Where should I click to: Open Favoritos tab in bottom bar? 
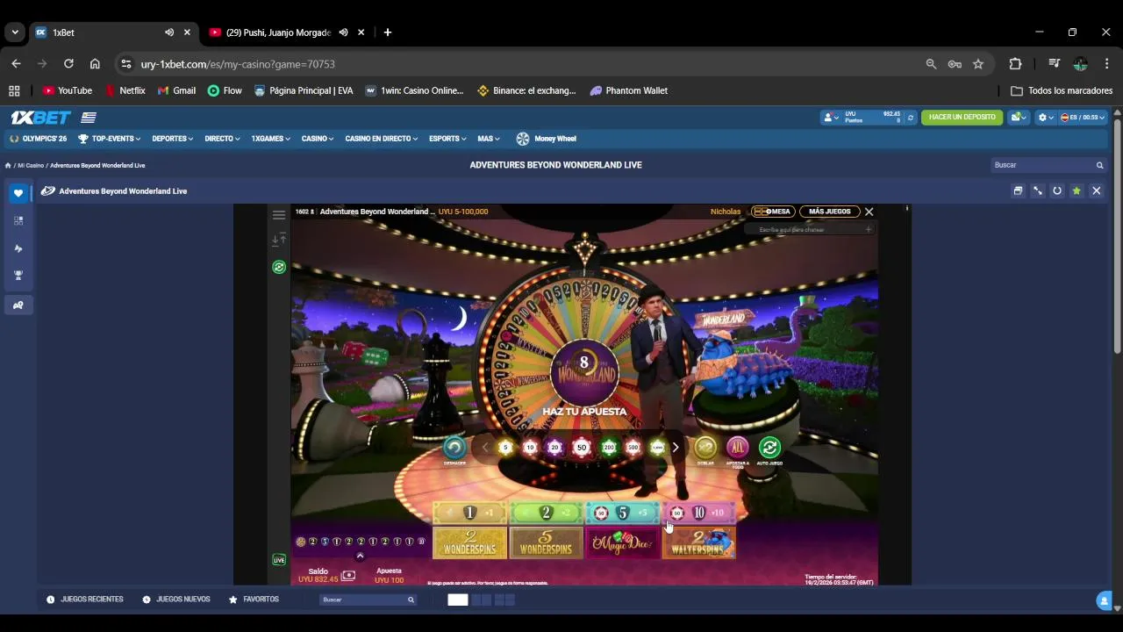pyautogui.click(x=254, y=600)
